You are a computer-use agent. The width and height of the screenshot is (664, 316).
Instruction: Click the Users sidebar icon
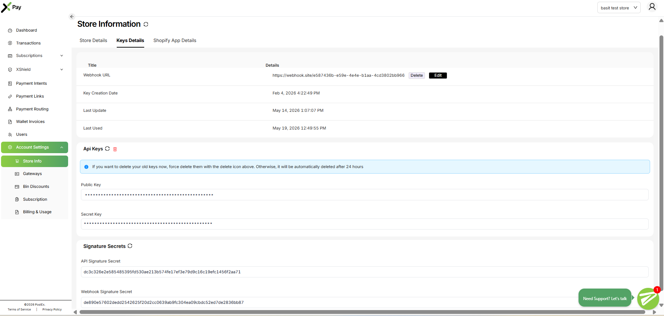10,135
